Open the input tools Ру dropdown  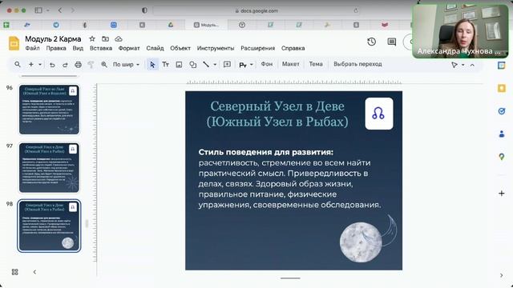click(x=246, y=65)
